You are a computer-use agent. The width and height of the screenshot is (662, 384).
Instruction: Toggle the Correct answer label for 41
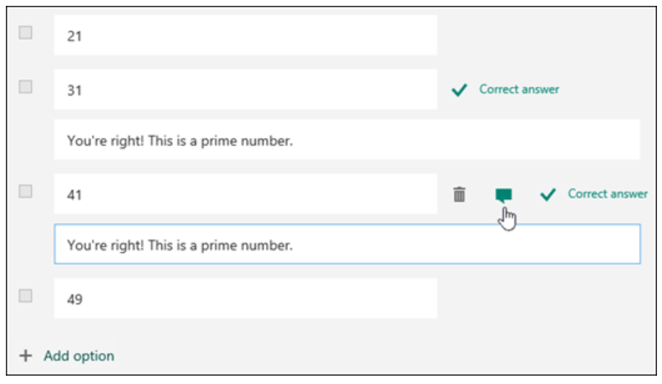(x=608, y=194)
